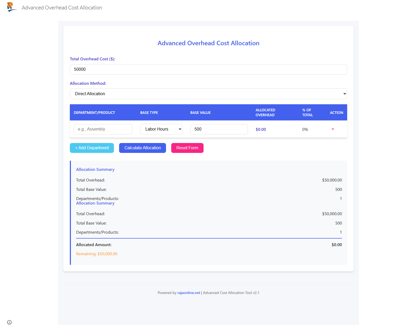Click the site logo icon
This screenshot has height=331, width=417.
[12, 7]
